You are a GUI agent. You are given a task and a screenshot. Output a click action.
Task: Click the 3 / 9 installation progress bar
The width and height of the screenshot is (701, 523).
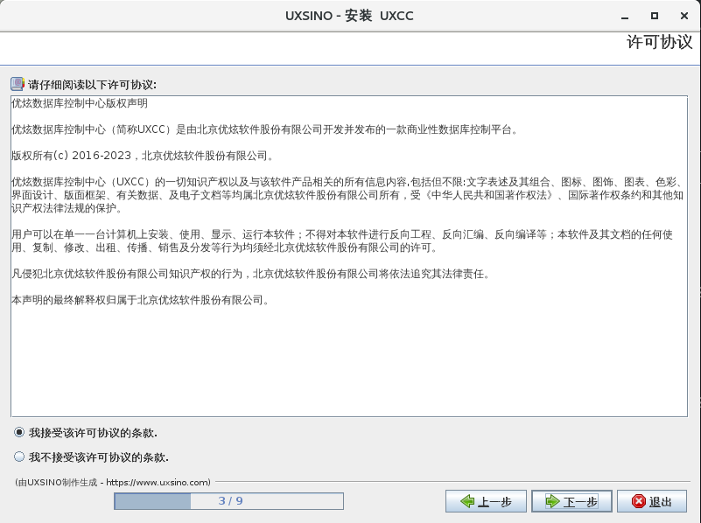click(x=229, y=501)
